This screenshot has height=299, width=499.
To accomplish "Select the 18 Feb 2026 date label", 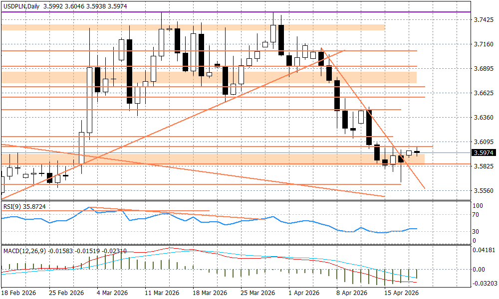I will point(19,293).
